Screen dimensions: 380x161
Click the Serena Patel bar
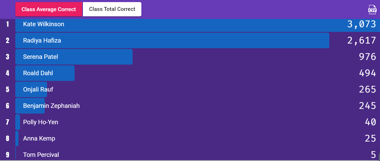click(x=74, y=57)
